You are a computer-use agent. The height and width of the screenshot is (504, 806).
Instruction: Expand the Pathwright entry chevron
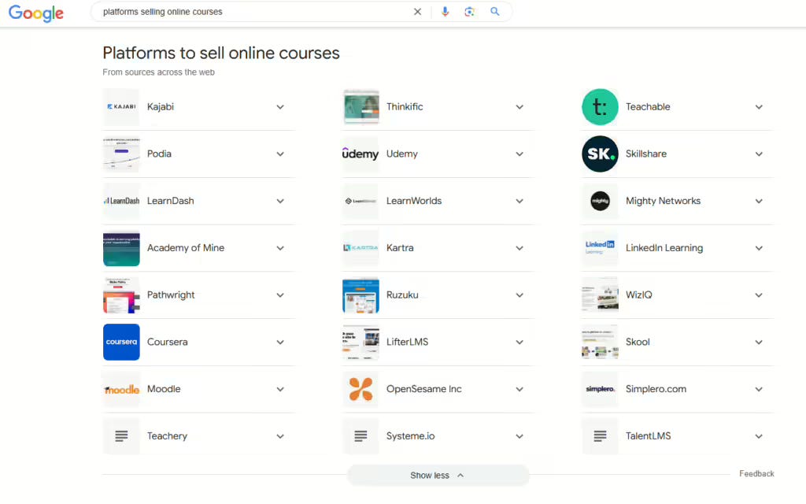coord(280,295)
